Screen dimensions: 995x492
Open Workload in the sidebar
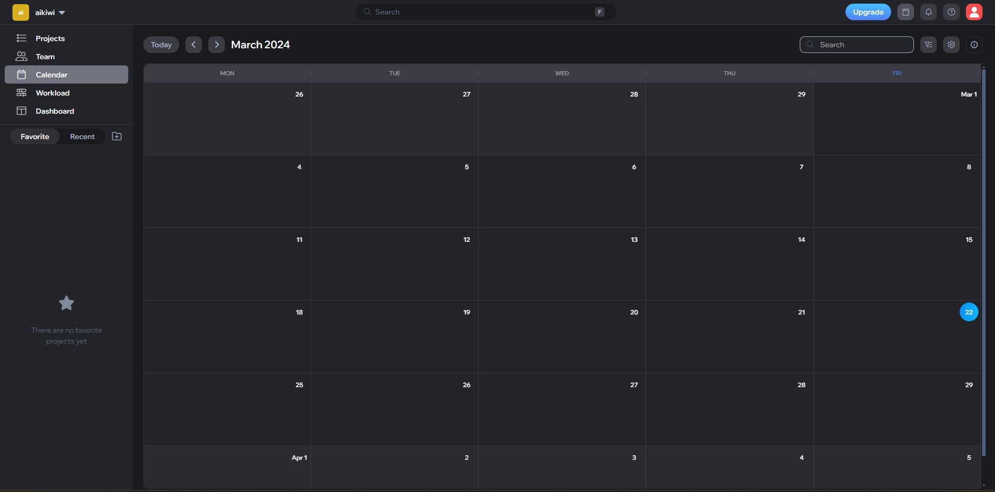point(66,93)
